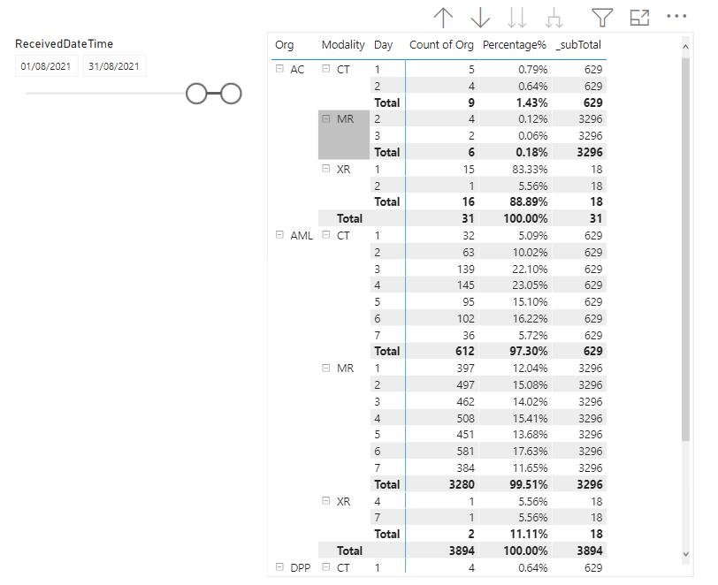The height and width of the screenshot is (585, 718).
Task: Select the 612 CT total cell
Action: 442,351
